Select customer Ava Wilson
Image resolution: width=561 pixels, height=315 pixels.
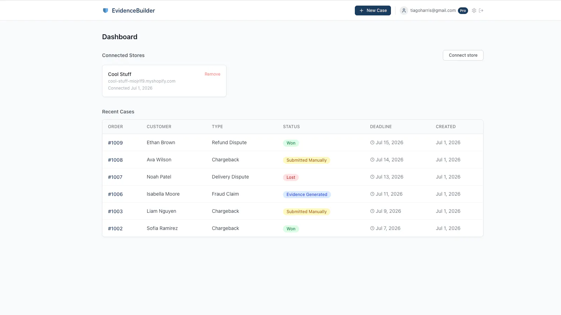coord(159,160)
